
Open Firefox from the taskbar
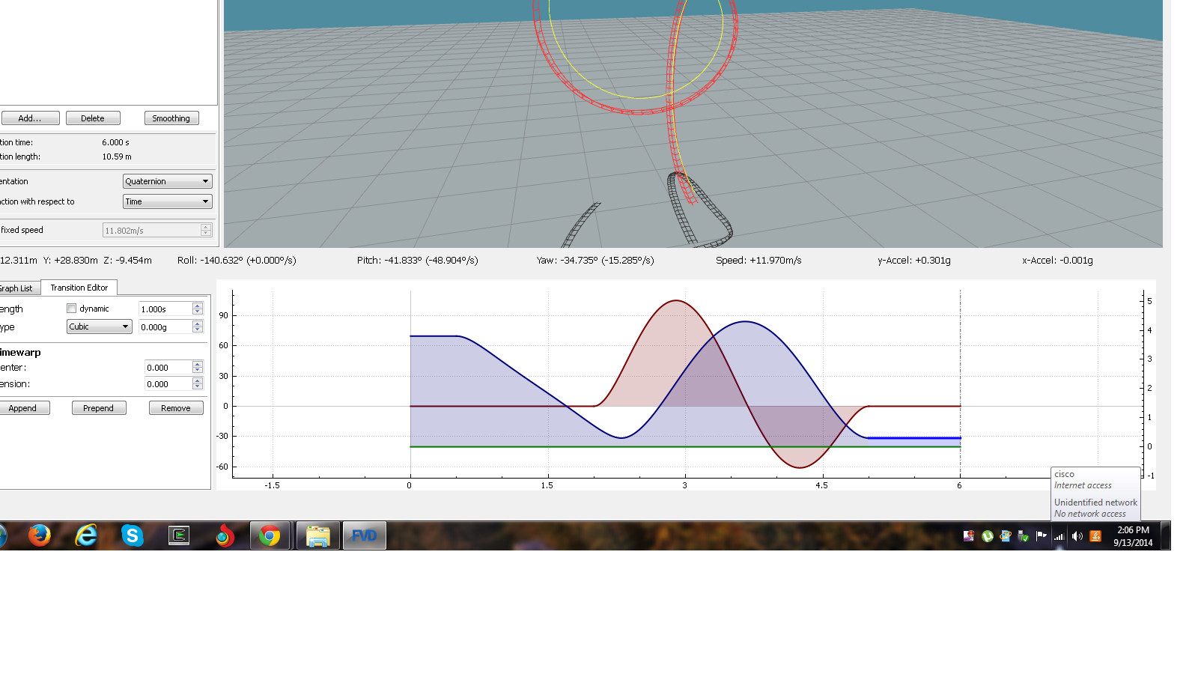coord(39,535)
